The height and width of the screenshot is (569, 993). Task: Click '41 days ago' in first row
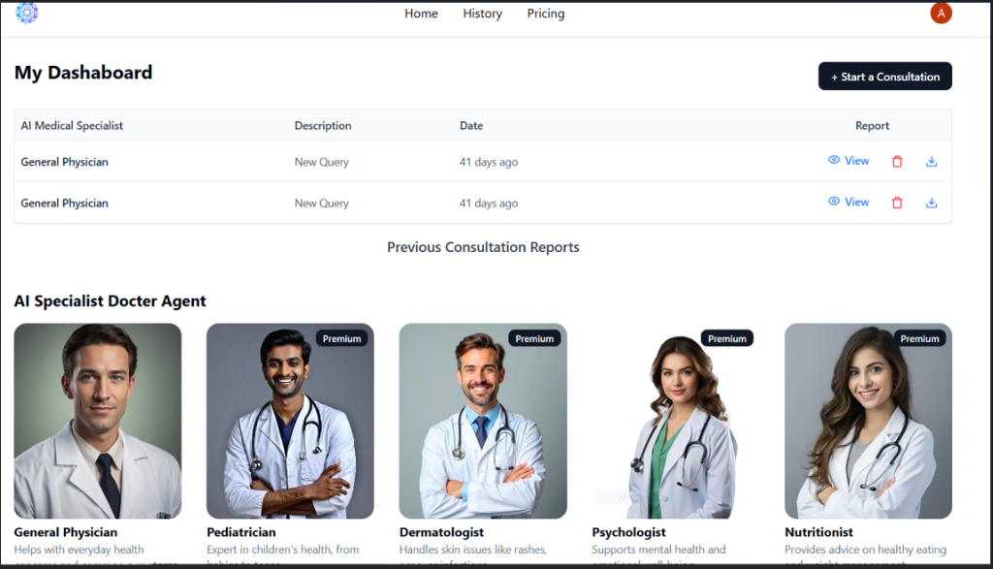click(489, 162)
